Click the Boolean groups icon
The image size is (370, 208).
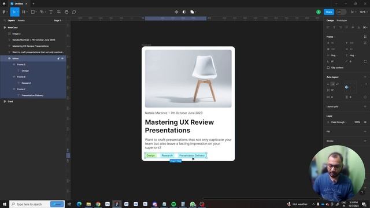pyautogui.click(x=192, y=12)
